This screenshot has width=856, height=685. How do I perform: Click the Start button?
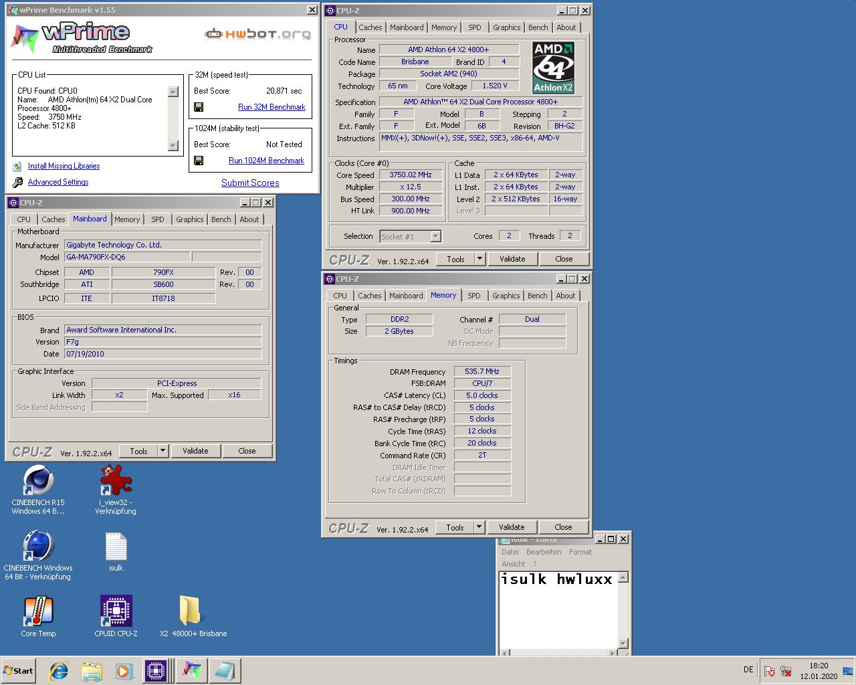click(x=18, y=671)
